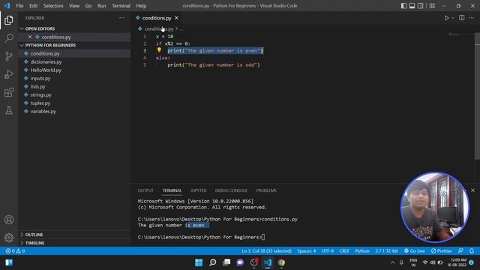Open Windows taskbar search

pos(212,262)
